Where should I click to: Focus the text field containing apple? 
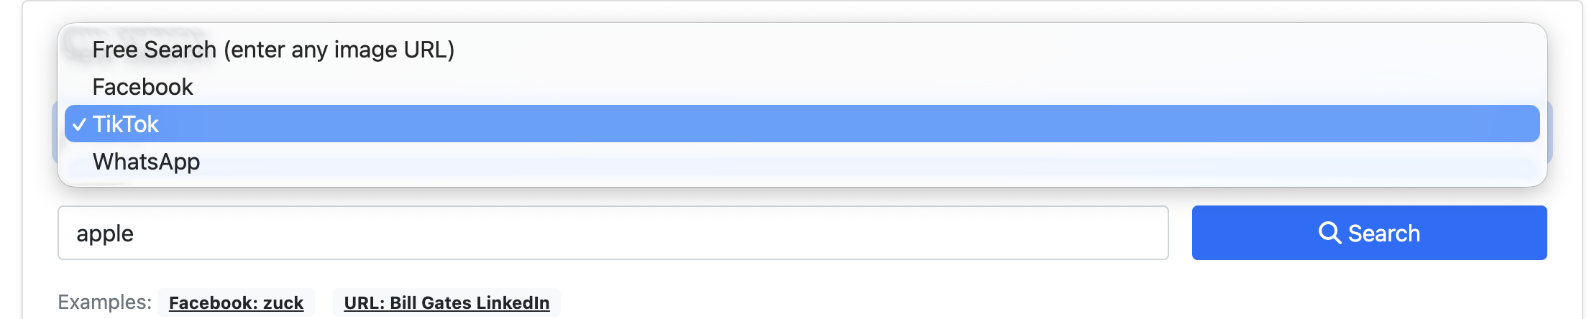point(613,233)
